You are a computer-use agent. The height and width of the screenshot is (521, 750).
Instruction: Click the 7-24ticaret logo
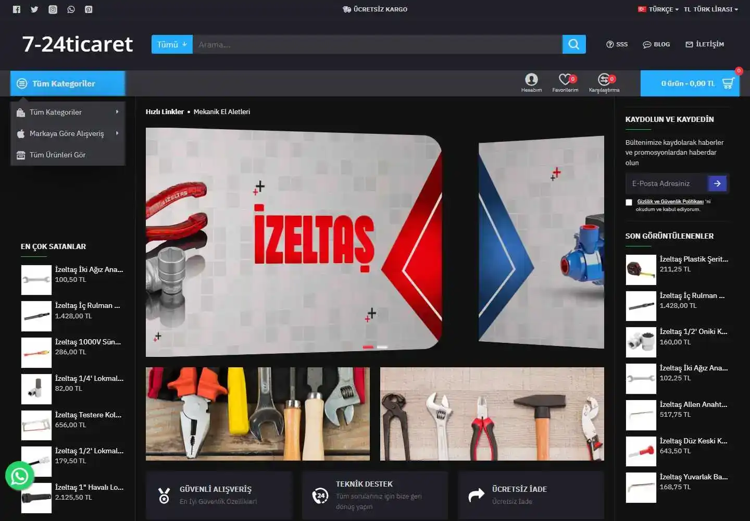pyautogui.click(x=77, y=44)
